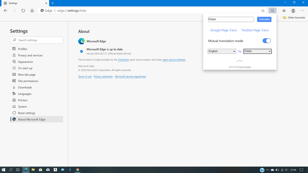Click the favourites star in address bar
Image resolution: width=308 pixels, height=173 pixels.
pos(263,10)
